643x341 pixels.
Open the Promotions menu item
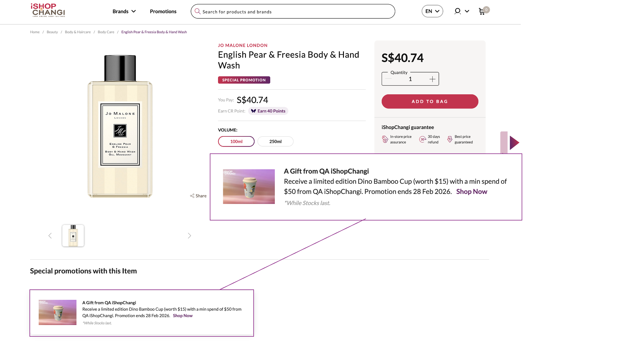click(163, 11)
